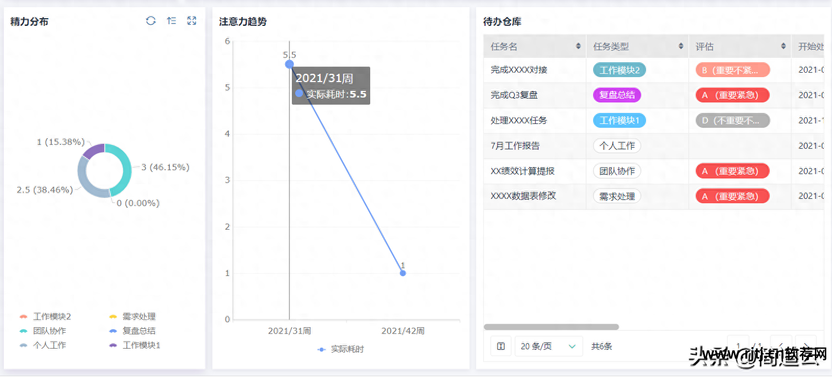Sort the 任务类型 column with its sort arrows
Screen dimensions: 832x379
(x=680, y=46)
